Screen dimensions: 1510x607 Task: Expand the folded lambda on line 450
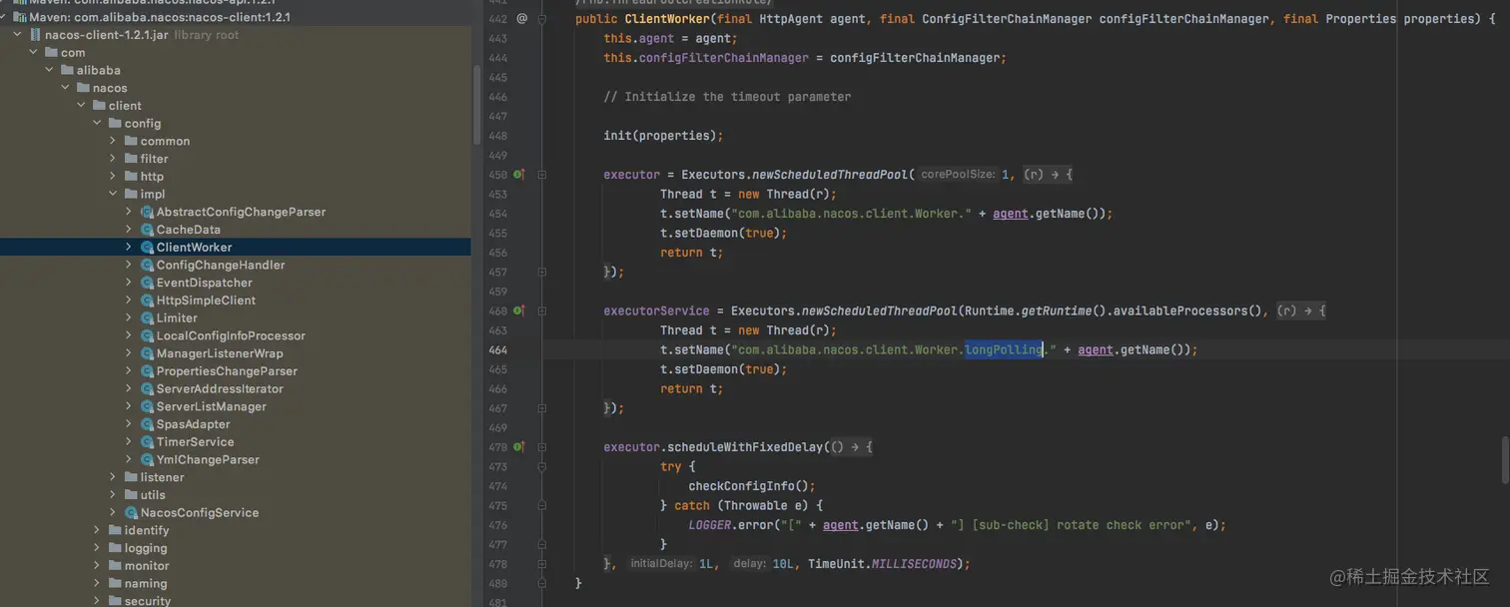(1048, 174)
